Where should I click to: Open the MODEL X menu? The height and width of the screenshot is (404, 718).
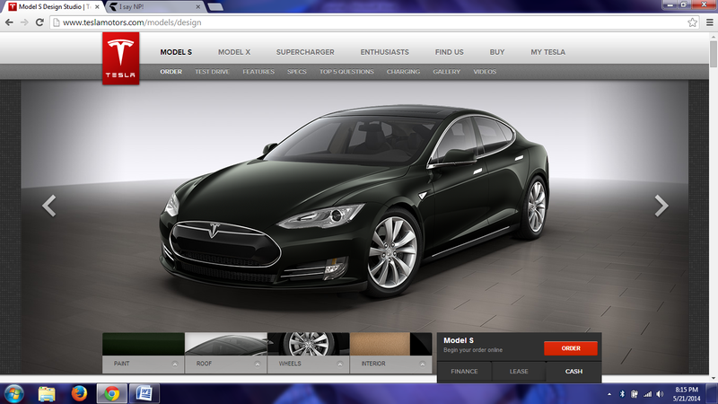click(x=234, y=52)
